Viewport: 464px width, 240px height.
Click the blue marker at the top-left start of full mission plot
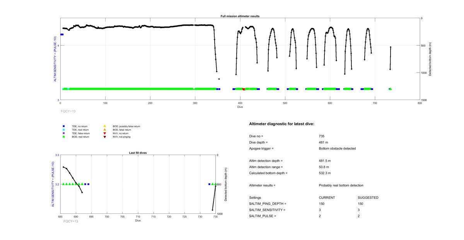(62, 34)
